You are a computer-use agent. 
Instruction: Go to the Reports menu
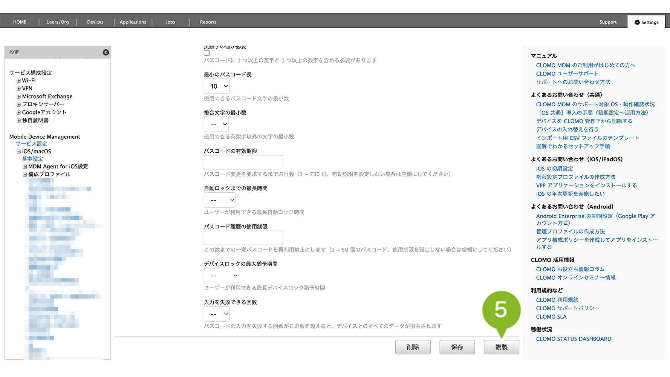click(208, 22)
